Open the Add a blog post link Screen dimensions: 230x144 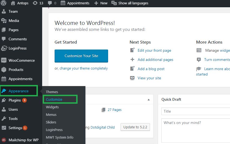coord(151,69)
